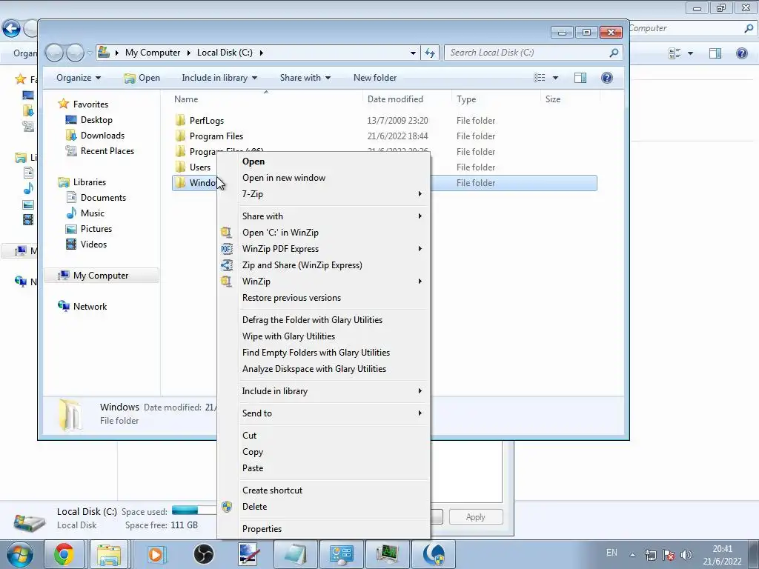
Task: Expand the arrow after Local Disk (C:) breadcrumb
Action: tap(262, 53)
